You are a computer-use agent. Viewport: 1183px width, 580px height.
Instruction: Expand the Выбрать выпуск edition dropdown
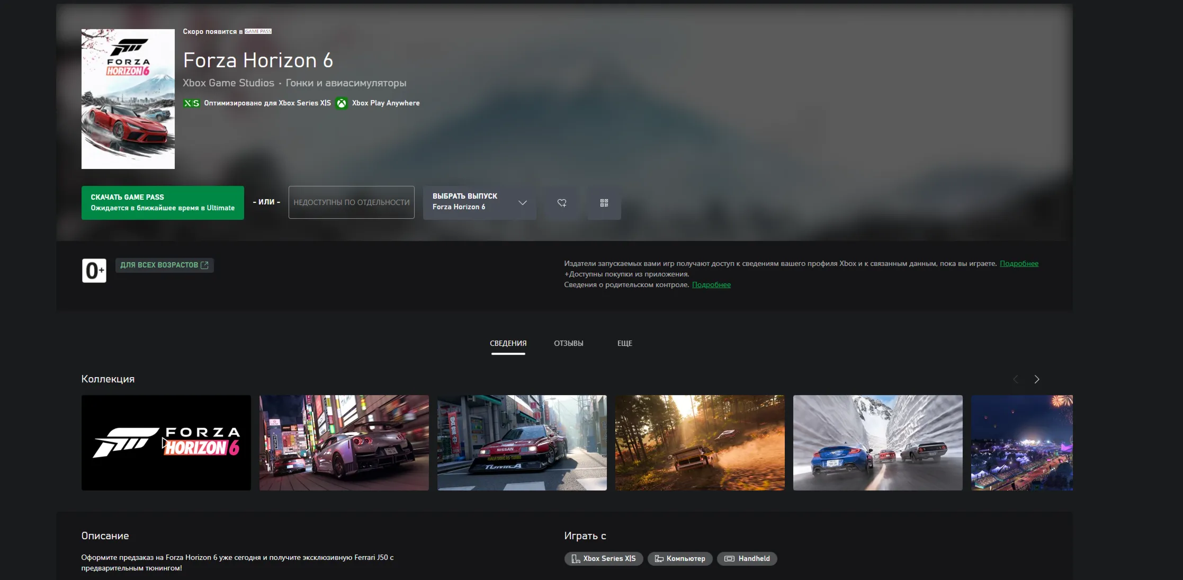480,203
